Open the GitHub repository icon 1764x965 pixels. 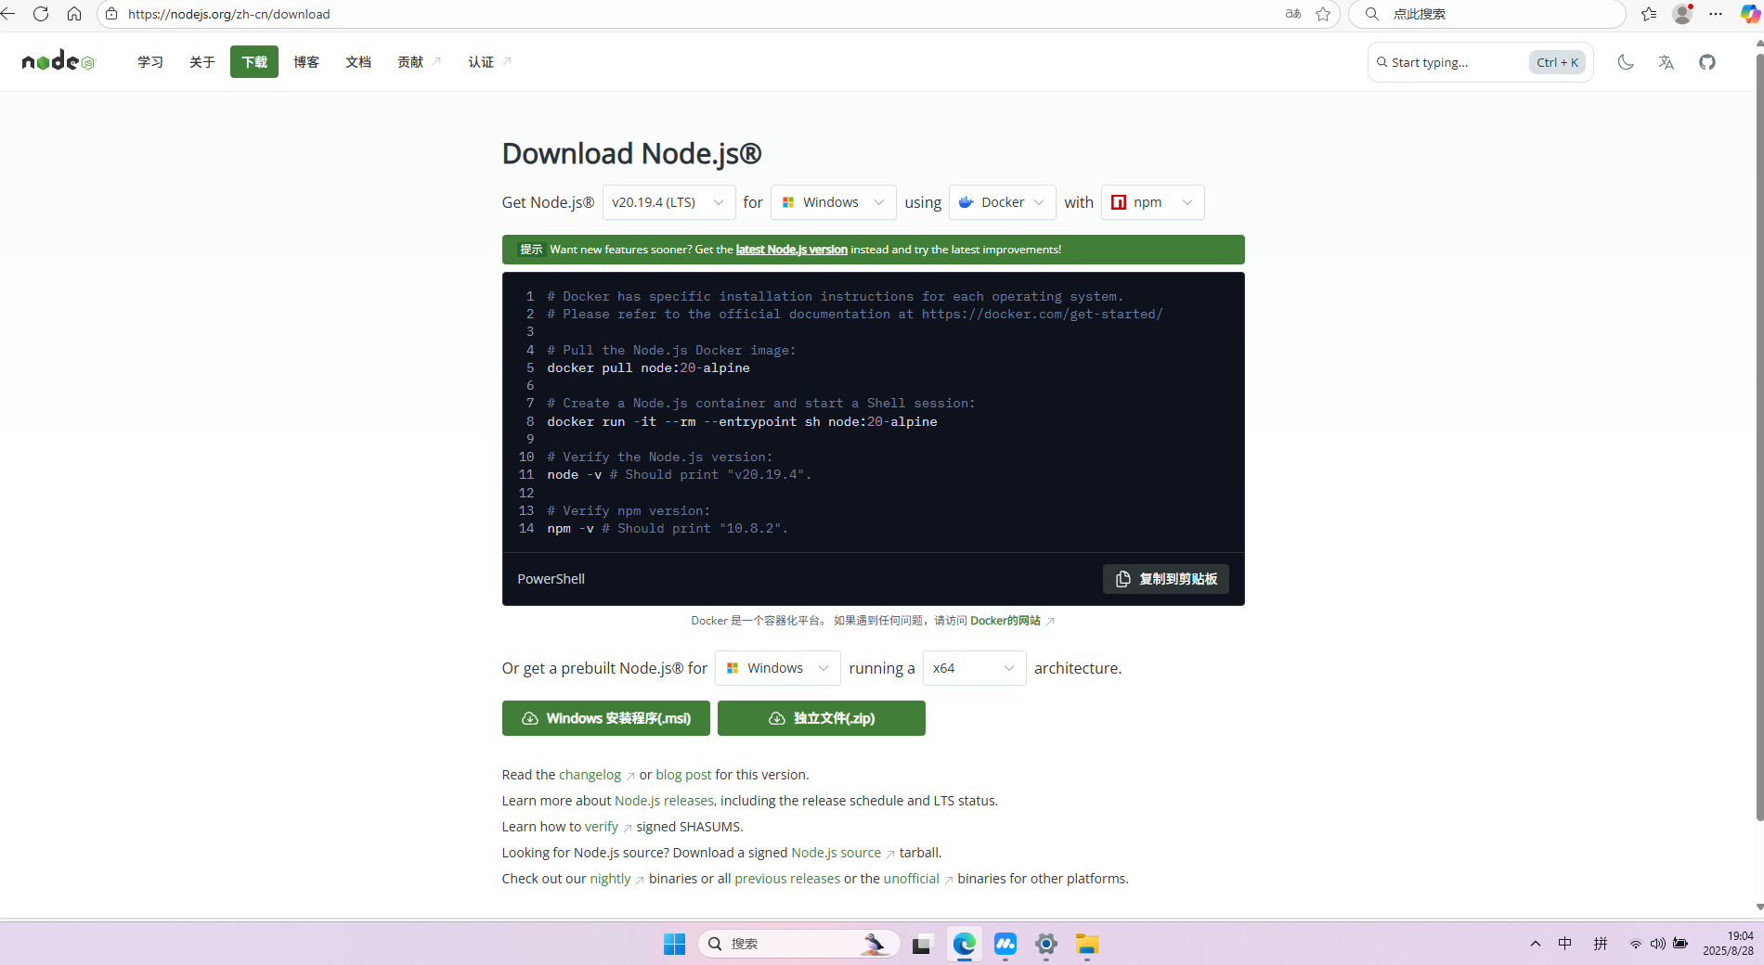pos(1707,62)
